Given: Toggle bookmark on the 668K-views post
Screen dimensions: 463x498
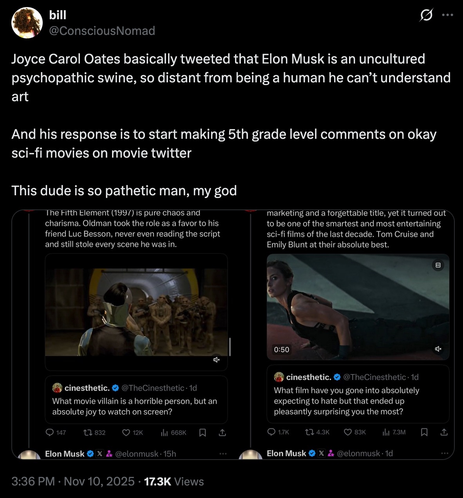Looking at the screenshot, I should [203, 433].
